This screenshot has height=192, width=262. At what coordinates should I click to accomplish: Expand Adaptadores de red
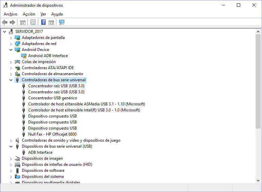coord(11,44)
